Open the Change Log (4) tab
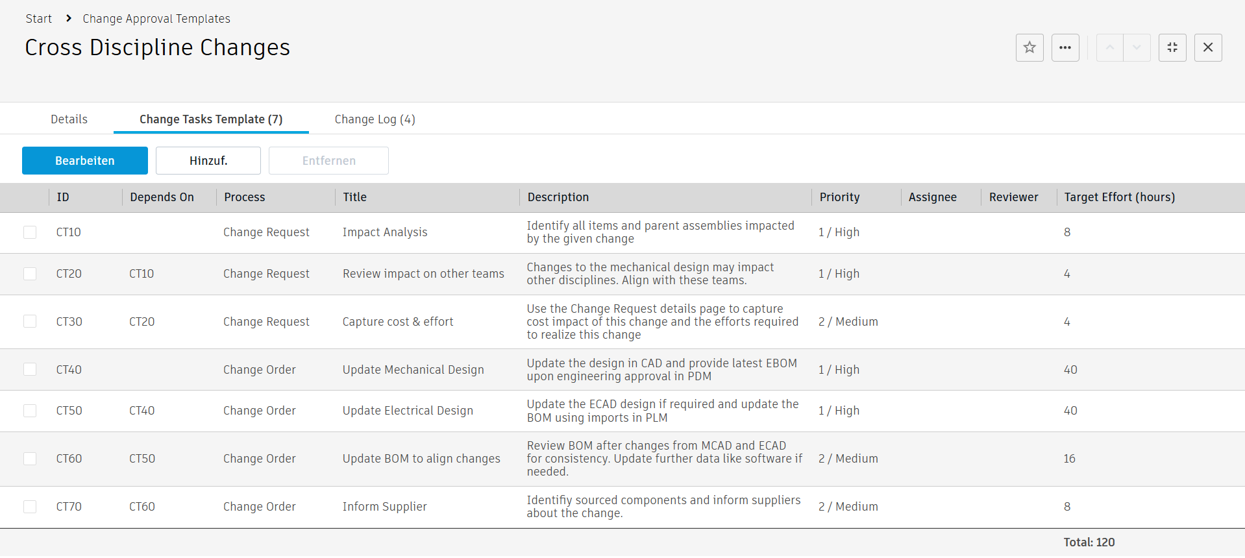 coord(375,119)
